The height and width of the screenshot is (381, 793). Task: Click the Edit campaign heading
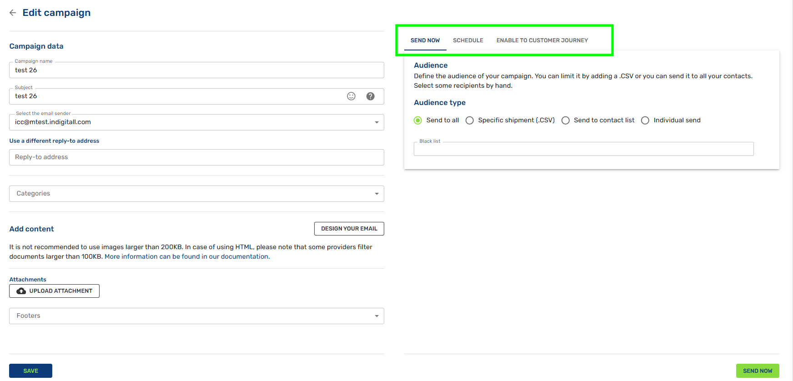pos(56,13)
